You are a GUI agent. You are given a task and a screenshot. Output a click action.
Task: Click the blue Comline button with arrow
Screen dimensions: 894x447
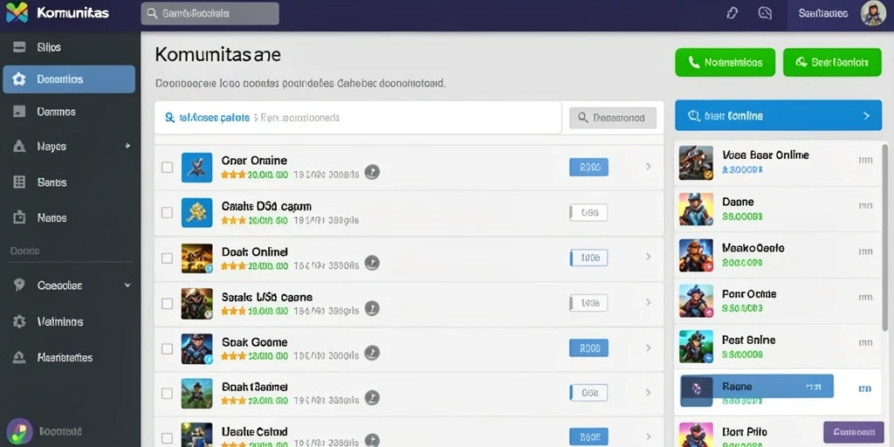(778, 116)
